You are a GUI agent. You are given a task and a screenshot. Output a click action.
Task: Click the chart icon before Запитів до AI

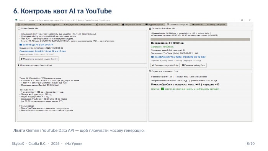pyautogui.click(x=21, y=44)
